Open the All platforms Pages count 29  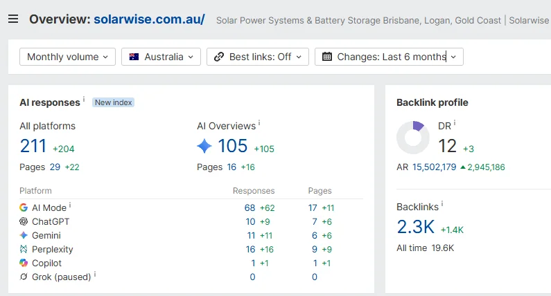pyautogui.click(x=55, y=167)
